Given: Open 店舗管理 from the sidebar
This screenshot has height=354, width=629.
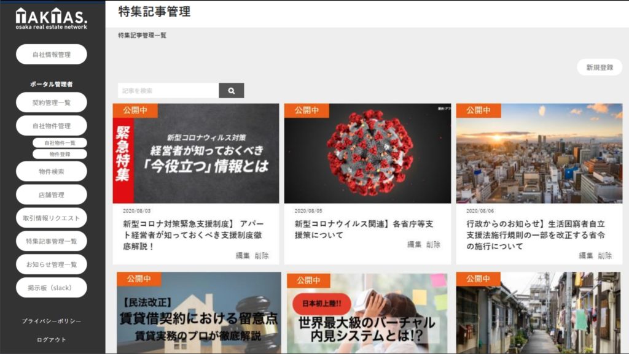Looking at the screenshot, I should (52, 194).
